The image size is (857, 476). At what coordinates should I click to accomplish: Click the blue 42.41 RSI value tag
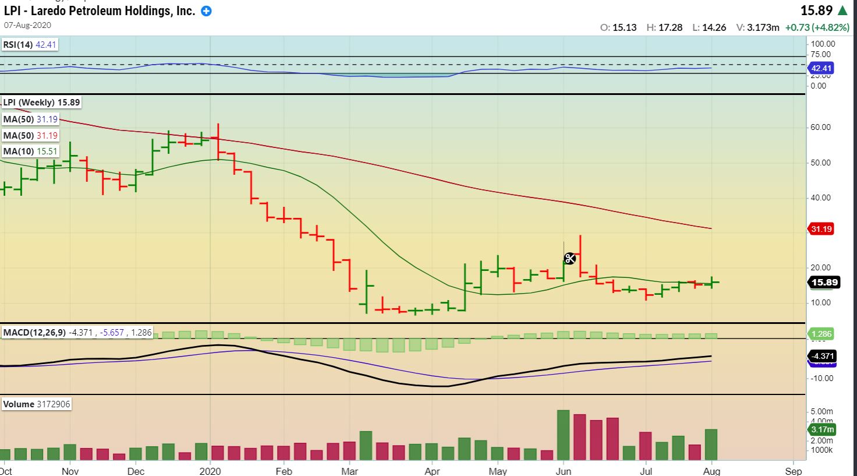coord(821,68)
